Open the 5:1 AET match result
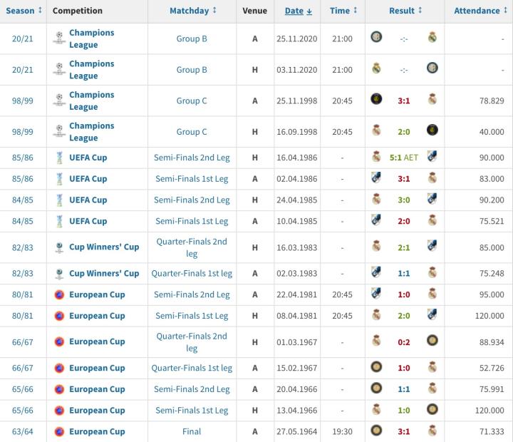The image size is (513, 442). pos(403,158)
